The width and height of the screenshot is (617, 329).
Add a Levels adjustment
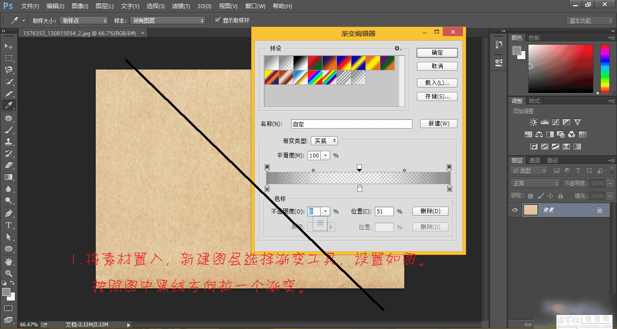point(544,122)
